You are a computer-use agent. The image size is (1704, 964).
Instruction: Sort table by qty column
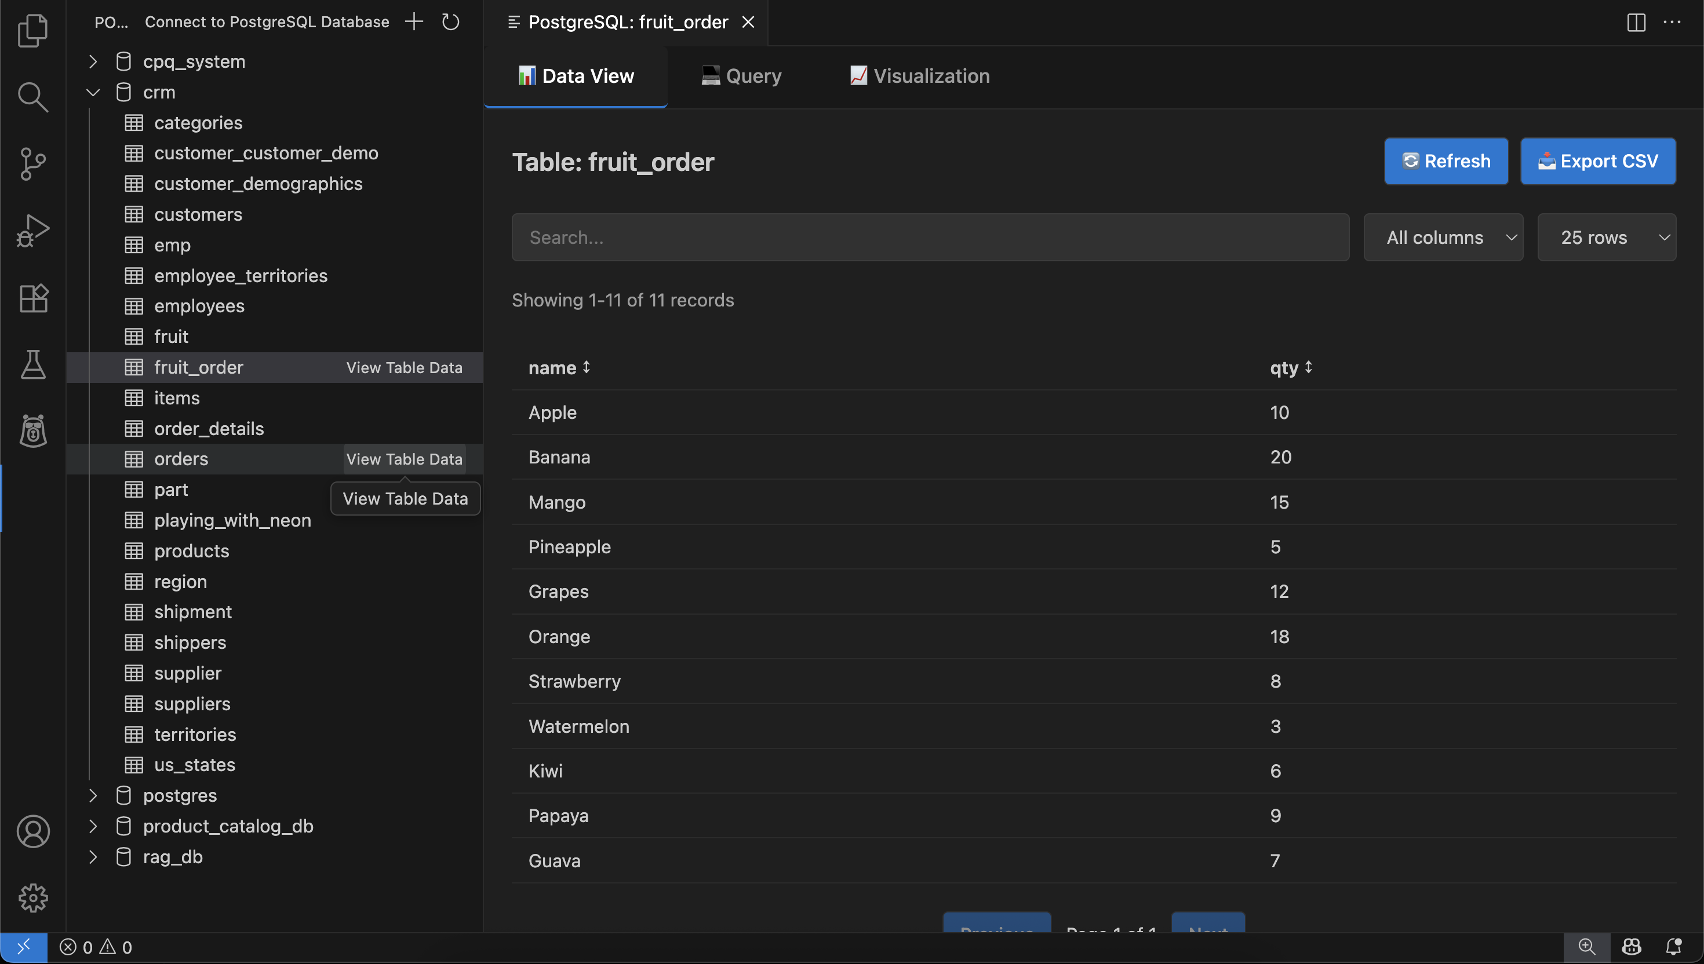point(1290,367)
